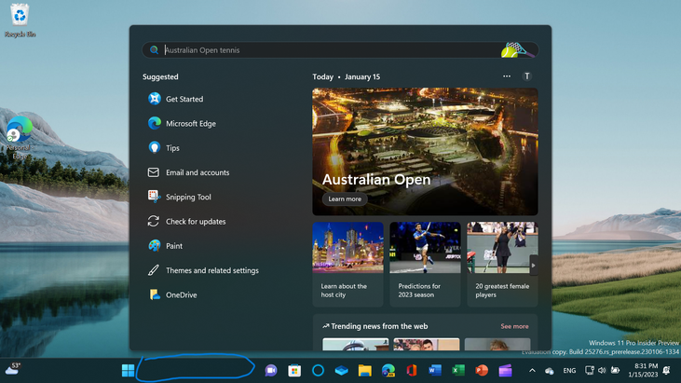Select Personal Edge desktop shortcut
Viewport: 681px width, 383px height.
point(20,137)
